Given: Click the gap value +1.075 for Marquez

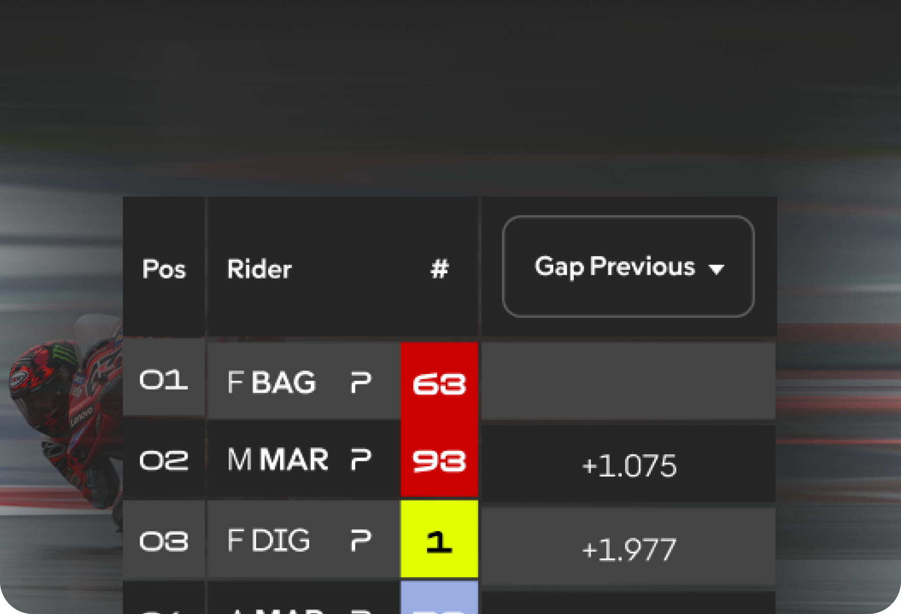Looking at the screenshot, I should coord(629,465).
